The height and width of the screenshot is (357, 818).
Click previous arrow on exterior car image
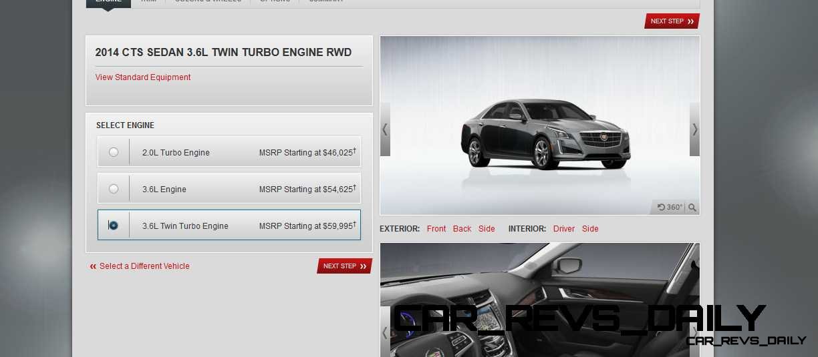point(385,129)
